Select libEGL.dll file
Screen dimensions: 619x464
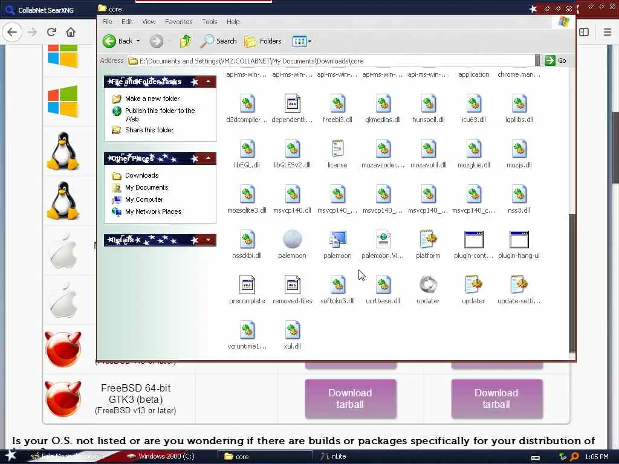coord(247,149)
